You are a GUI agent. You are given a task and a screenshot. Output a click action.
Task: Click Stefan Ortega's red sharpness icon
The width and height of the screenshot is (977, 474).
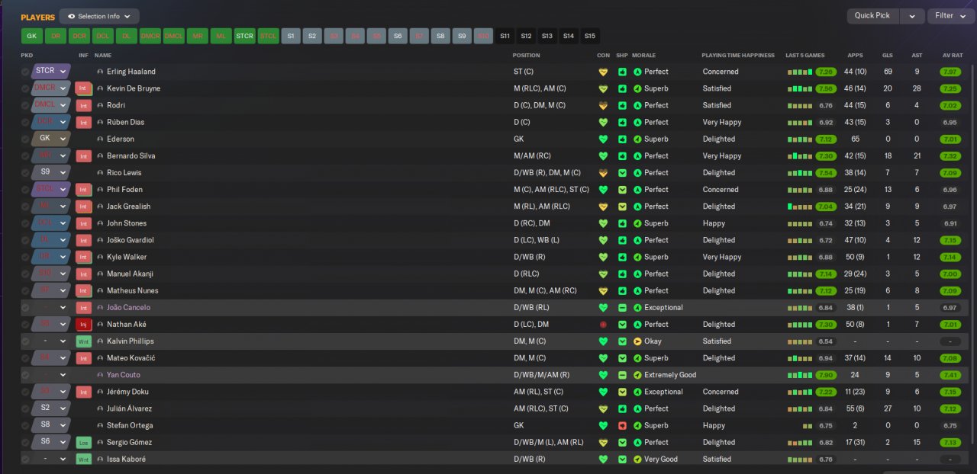(622, 425)
